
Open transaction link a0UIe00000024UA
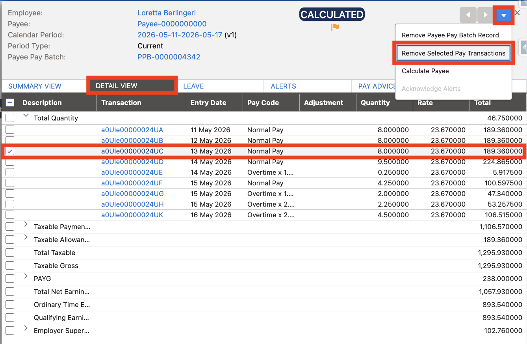(x=132, y=130)
